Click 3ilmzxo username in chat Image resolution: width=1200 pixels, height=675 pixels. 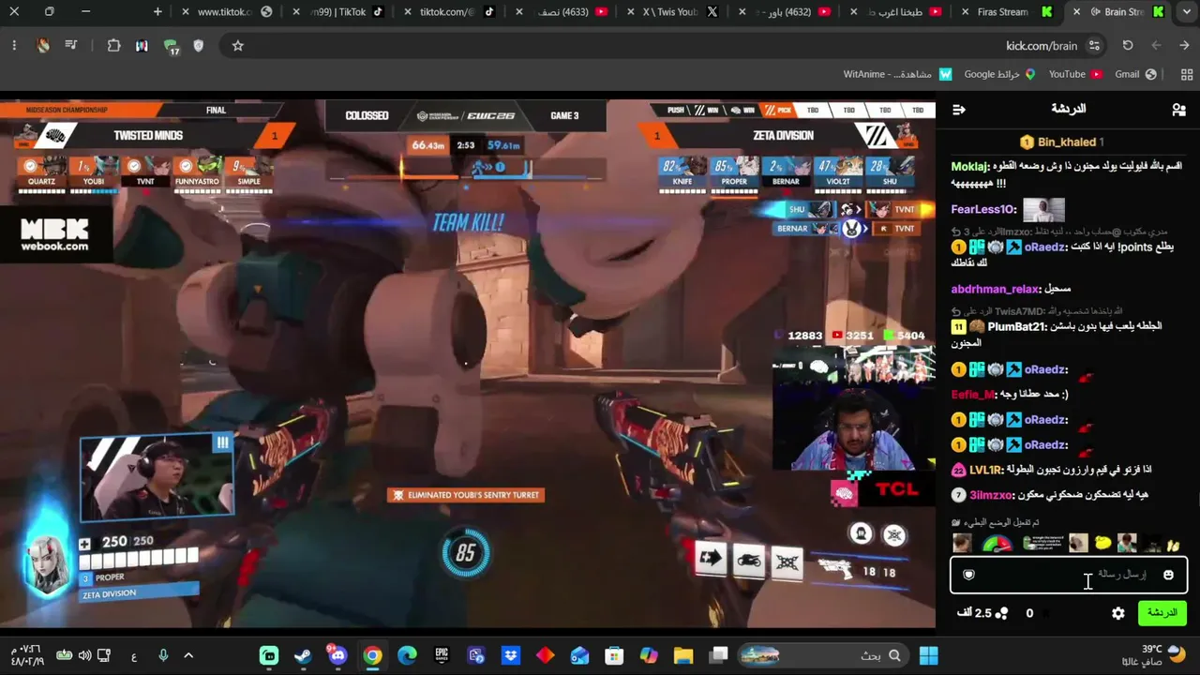coord(991,495)
